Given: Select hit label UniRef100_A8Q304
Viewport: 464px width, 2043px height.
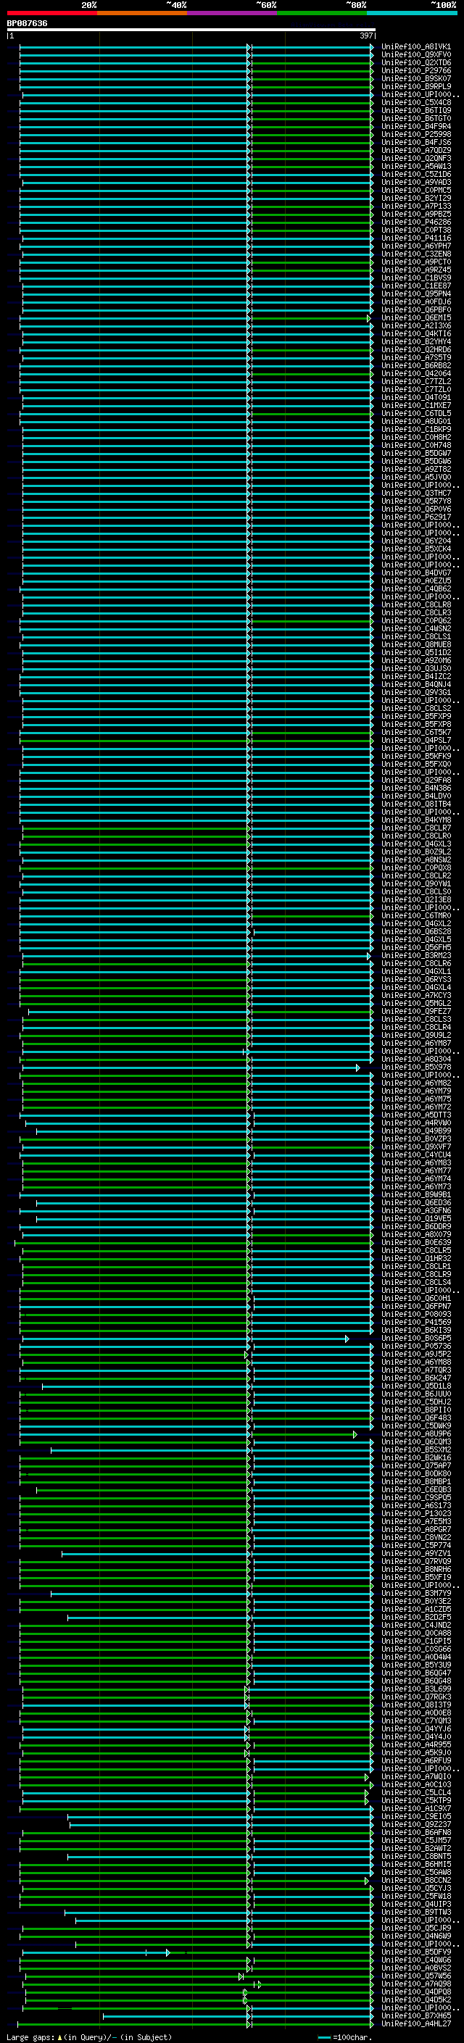Looking at the screenshot, I should pyautogui.click(x=416, y=1060).
